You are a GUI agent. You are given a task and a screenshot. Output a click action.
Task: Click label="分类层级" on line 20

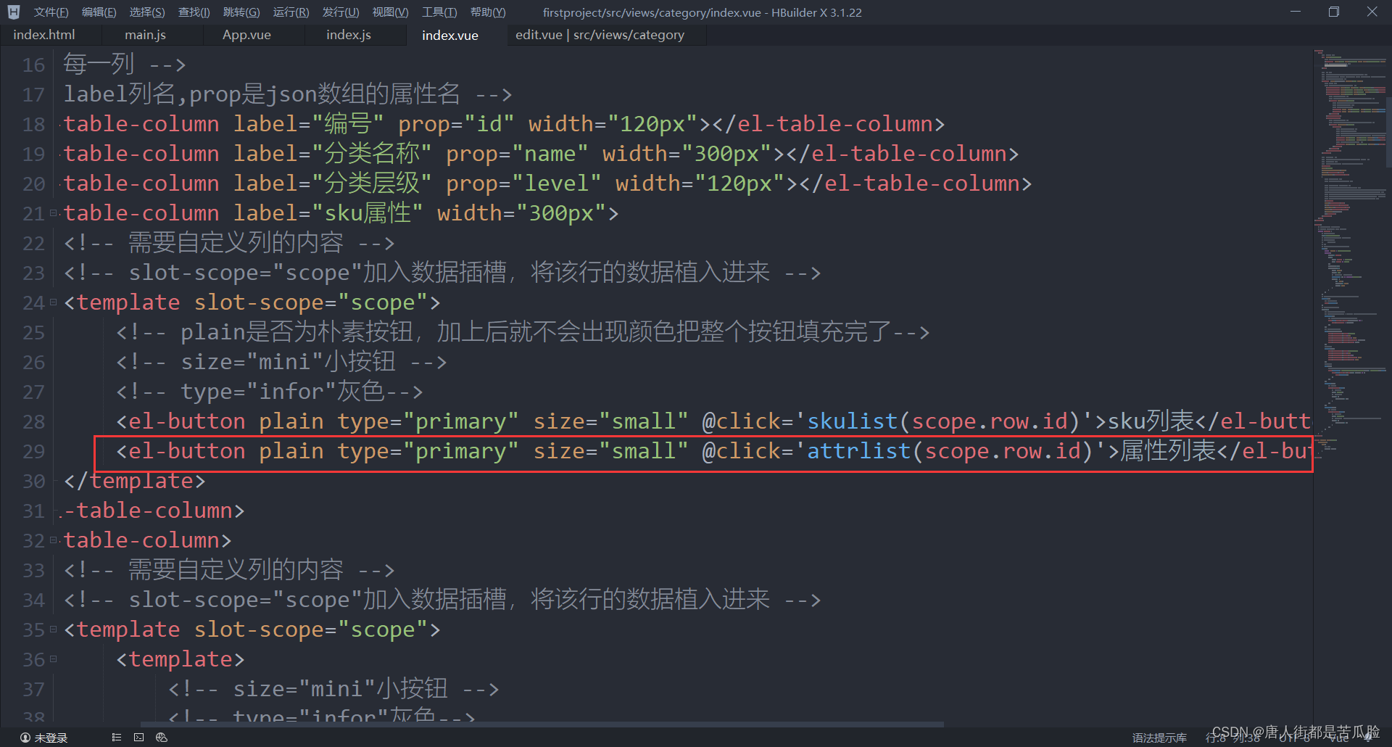click(332, 183)
